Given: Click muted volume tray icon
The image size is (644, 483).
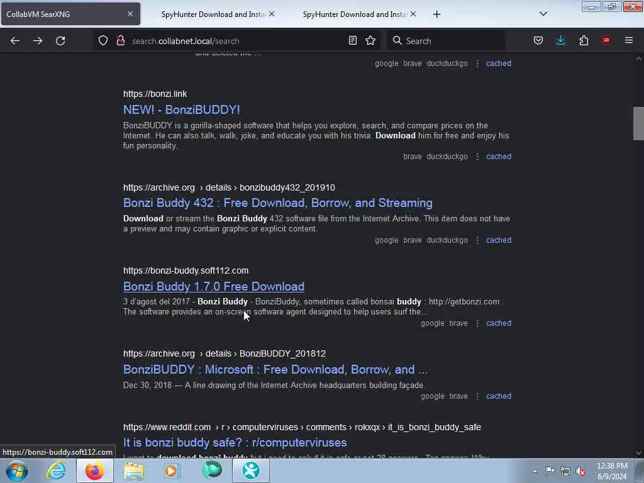Looking at the screenshot, I should (x=580, y=472).
